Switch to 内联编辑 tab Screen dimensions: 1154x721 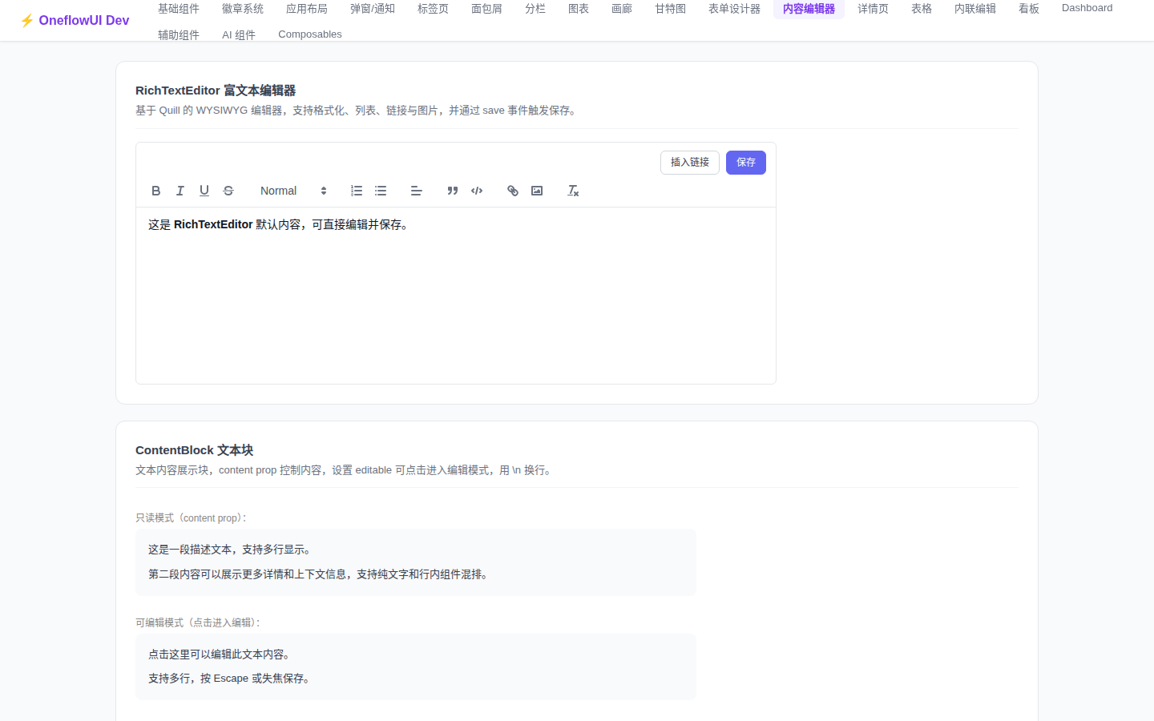975,9
